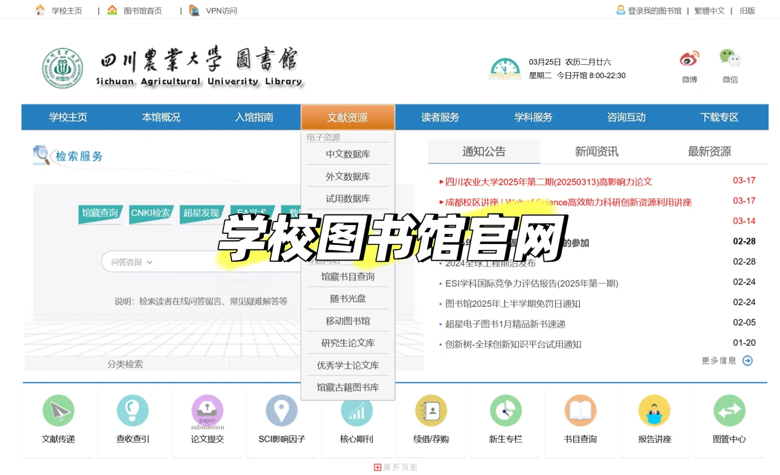
Task: Click the university seal logo
Action: 62,68
